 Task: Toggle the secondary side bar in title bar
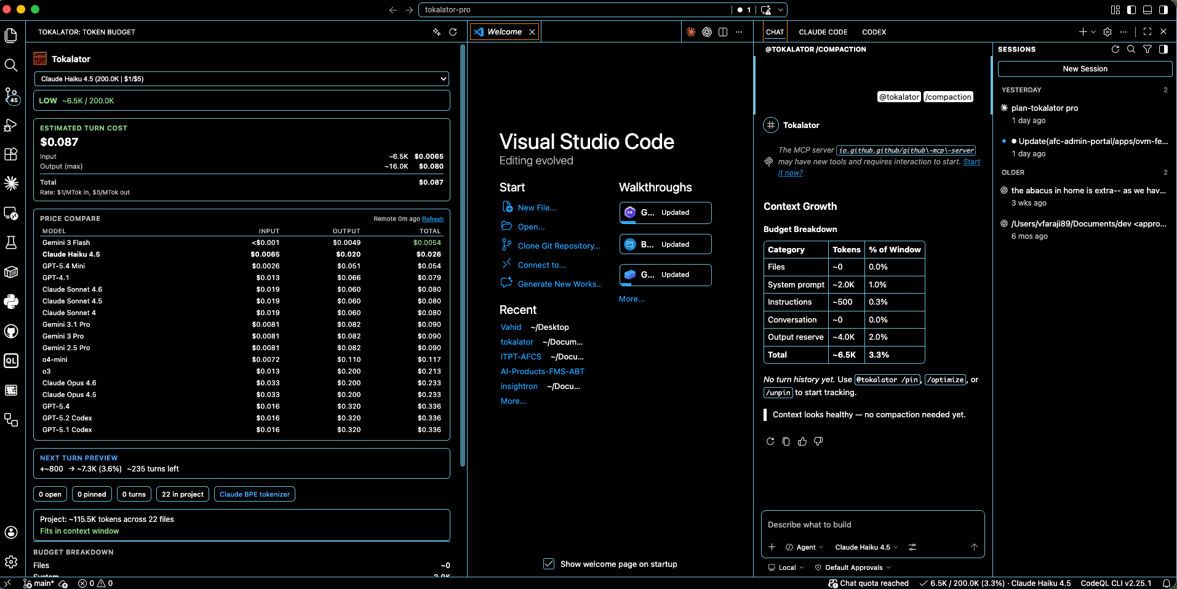point(1163,10)
